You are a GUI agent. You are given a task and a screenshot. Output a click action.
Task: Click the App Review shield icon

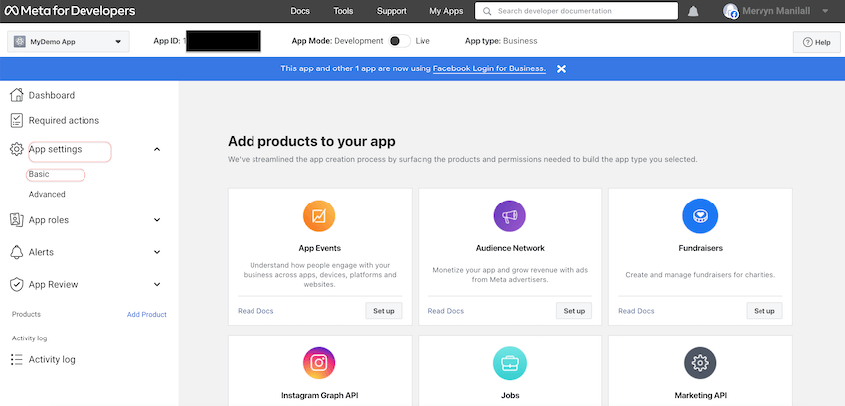tap(17, 284)
